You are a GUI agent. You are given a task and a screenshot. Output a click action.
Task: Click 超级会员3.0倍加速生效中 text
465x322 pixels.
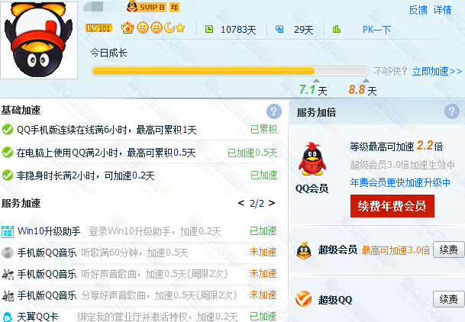tap(402, 165)
